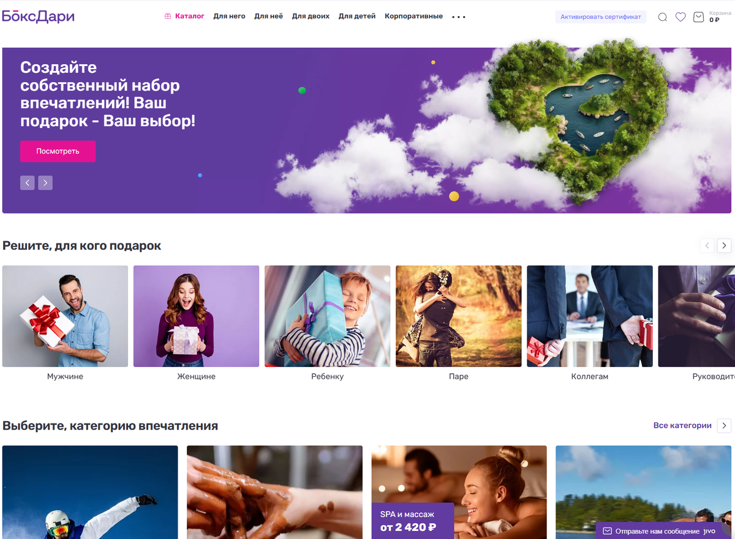Open the SPA и массаж category card
The width and height of the screenshot is (735, 539).
click(x=459, y=492)
